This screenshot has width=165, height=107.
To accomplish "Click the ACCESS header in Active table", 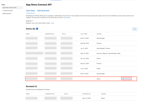I will [99, 34].
